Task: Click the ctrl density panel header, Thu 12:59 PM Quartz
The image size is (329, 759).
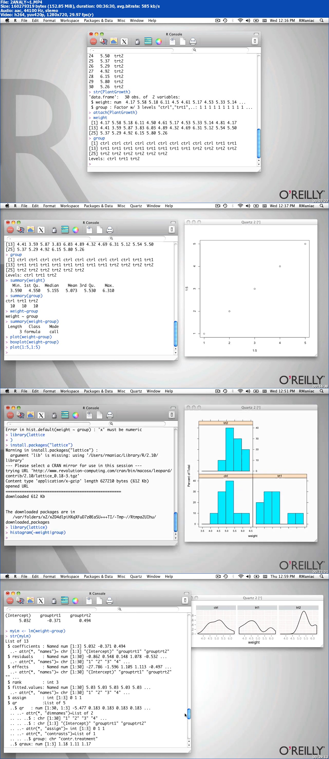Action: point(216,608)
